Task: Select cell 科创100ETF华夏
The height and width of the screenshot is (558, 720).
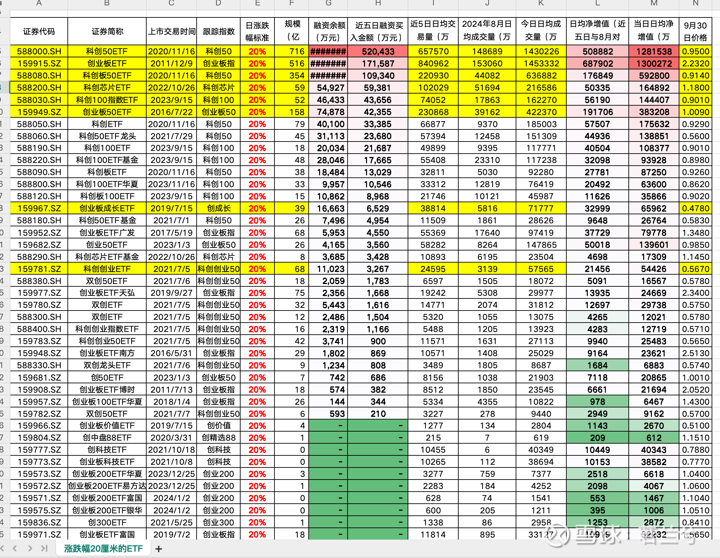Action: 107,184
